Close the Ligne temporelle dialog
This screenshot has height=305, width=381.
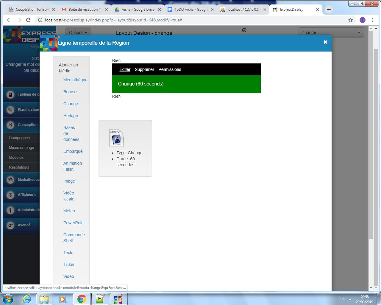coord(325,42)
